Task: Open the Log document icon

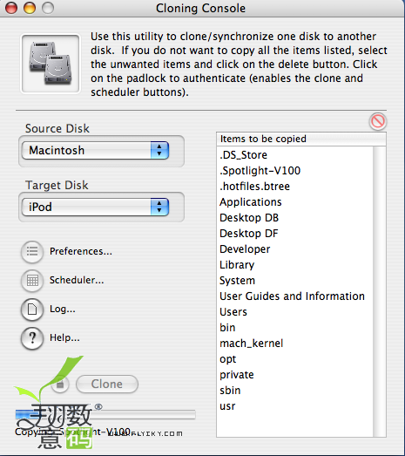Action: click(x=32, y=310)
